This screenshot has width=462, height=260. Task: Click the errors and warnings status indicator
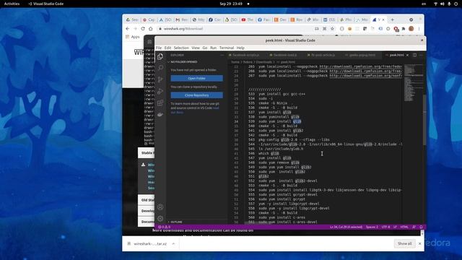click(164, 227)
